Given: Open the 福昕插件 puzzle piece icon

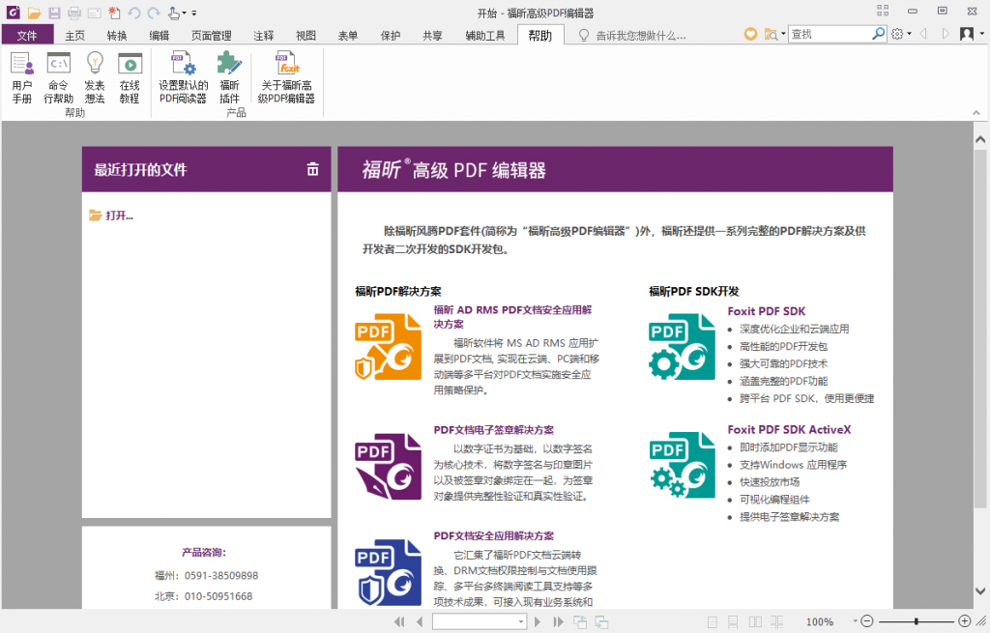Looking at the screenshot, I should point(229,77).
